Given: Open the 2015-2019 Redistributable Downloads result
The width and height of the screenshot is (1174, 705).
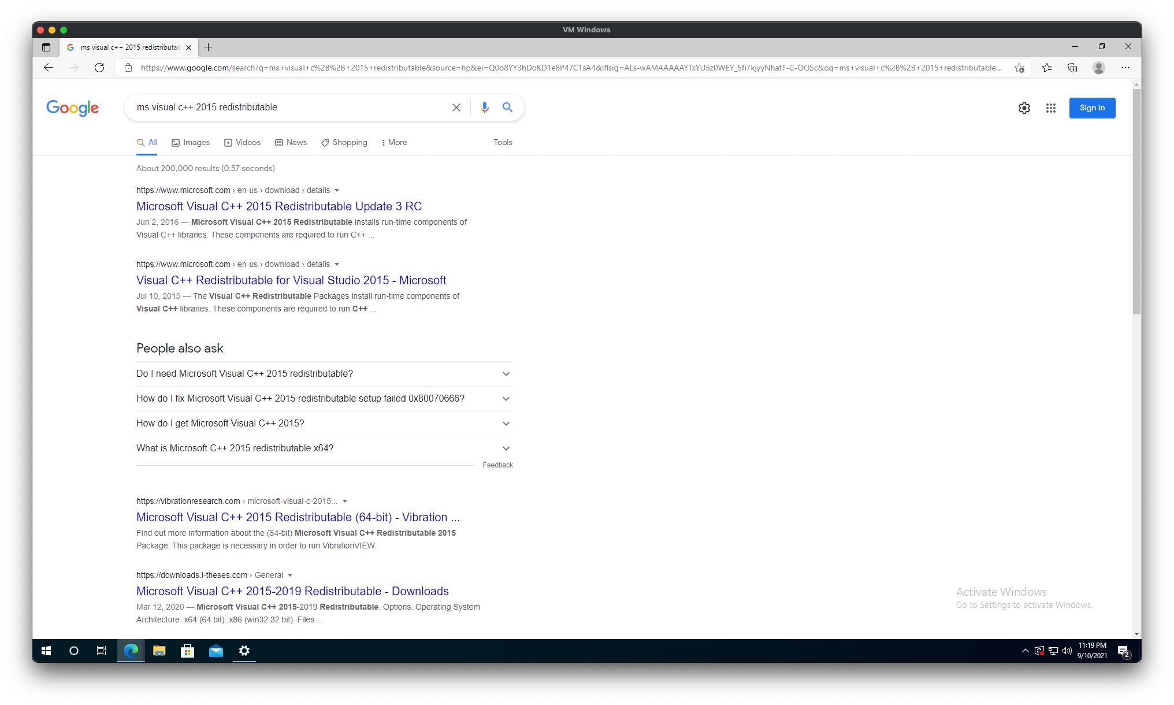Looking at the screenshot, I should tap(292, 591).
